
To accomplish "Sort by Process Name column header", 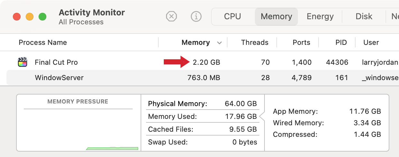I will (x=43, y=42).
